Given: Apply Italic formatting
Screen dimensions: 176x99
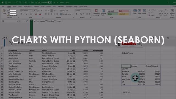Looking at the screenshot, I should click(x=24, y=14).
